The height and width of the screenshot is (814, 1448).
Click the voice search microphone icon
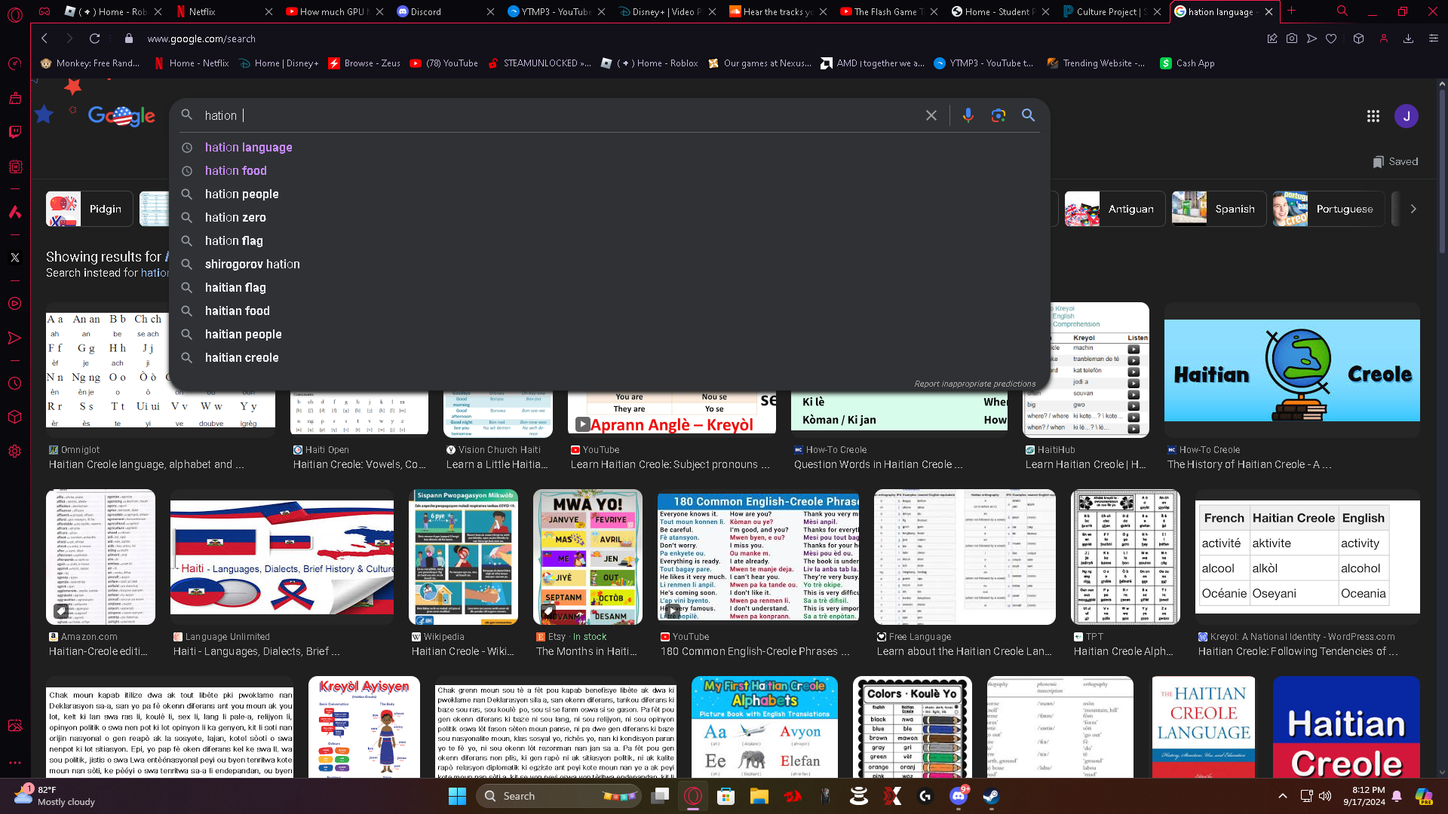[x=968, y=115]
